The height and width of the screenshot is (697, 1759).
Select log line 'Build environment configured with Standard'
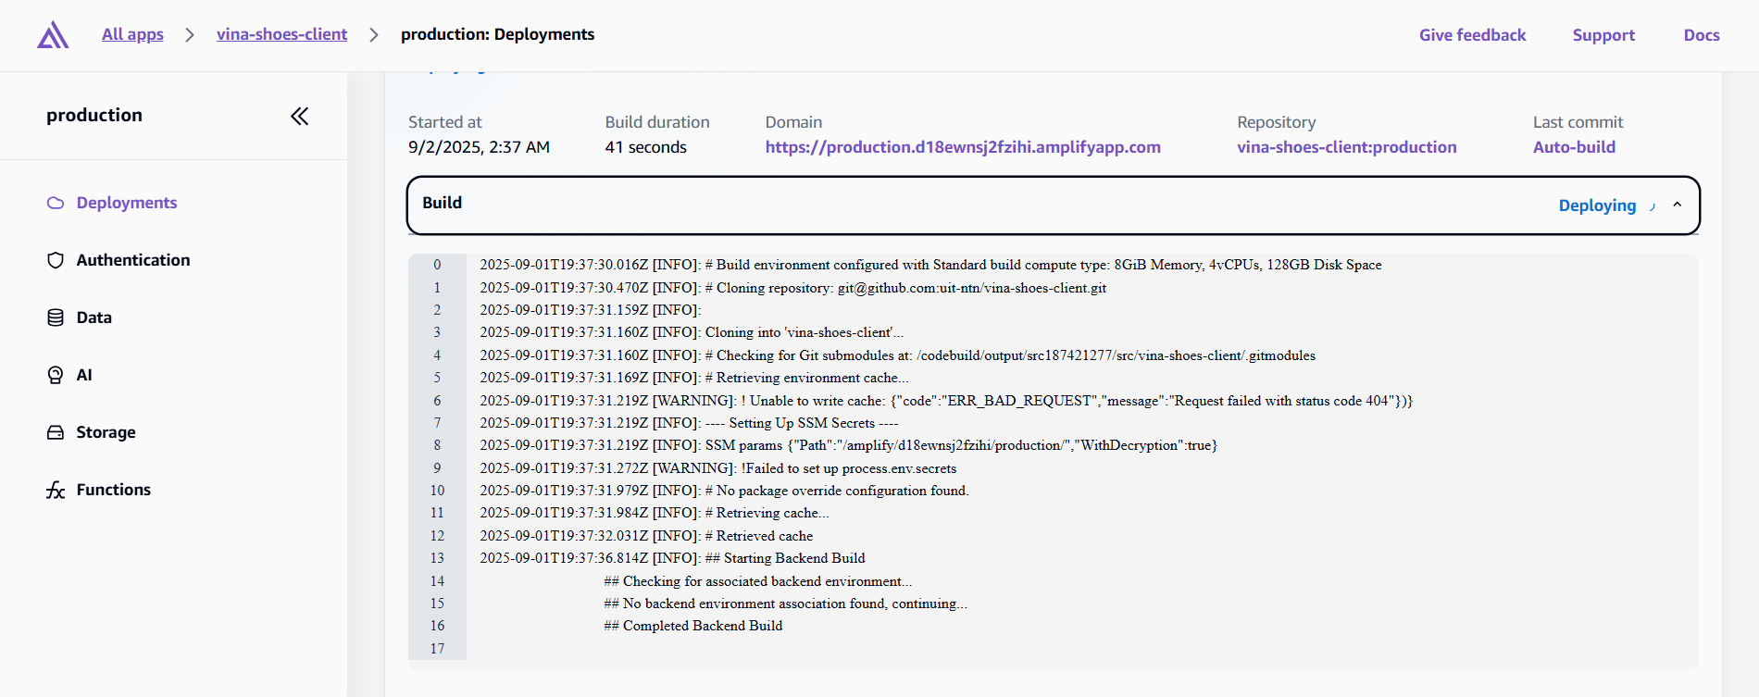(x=930, y=265)
